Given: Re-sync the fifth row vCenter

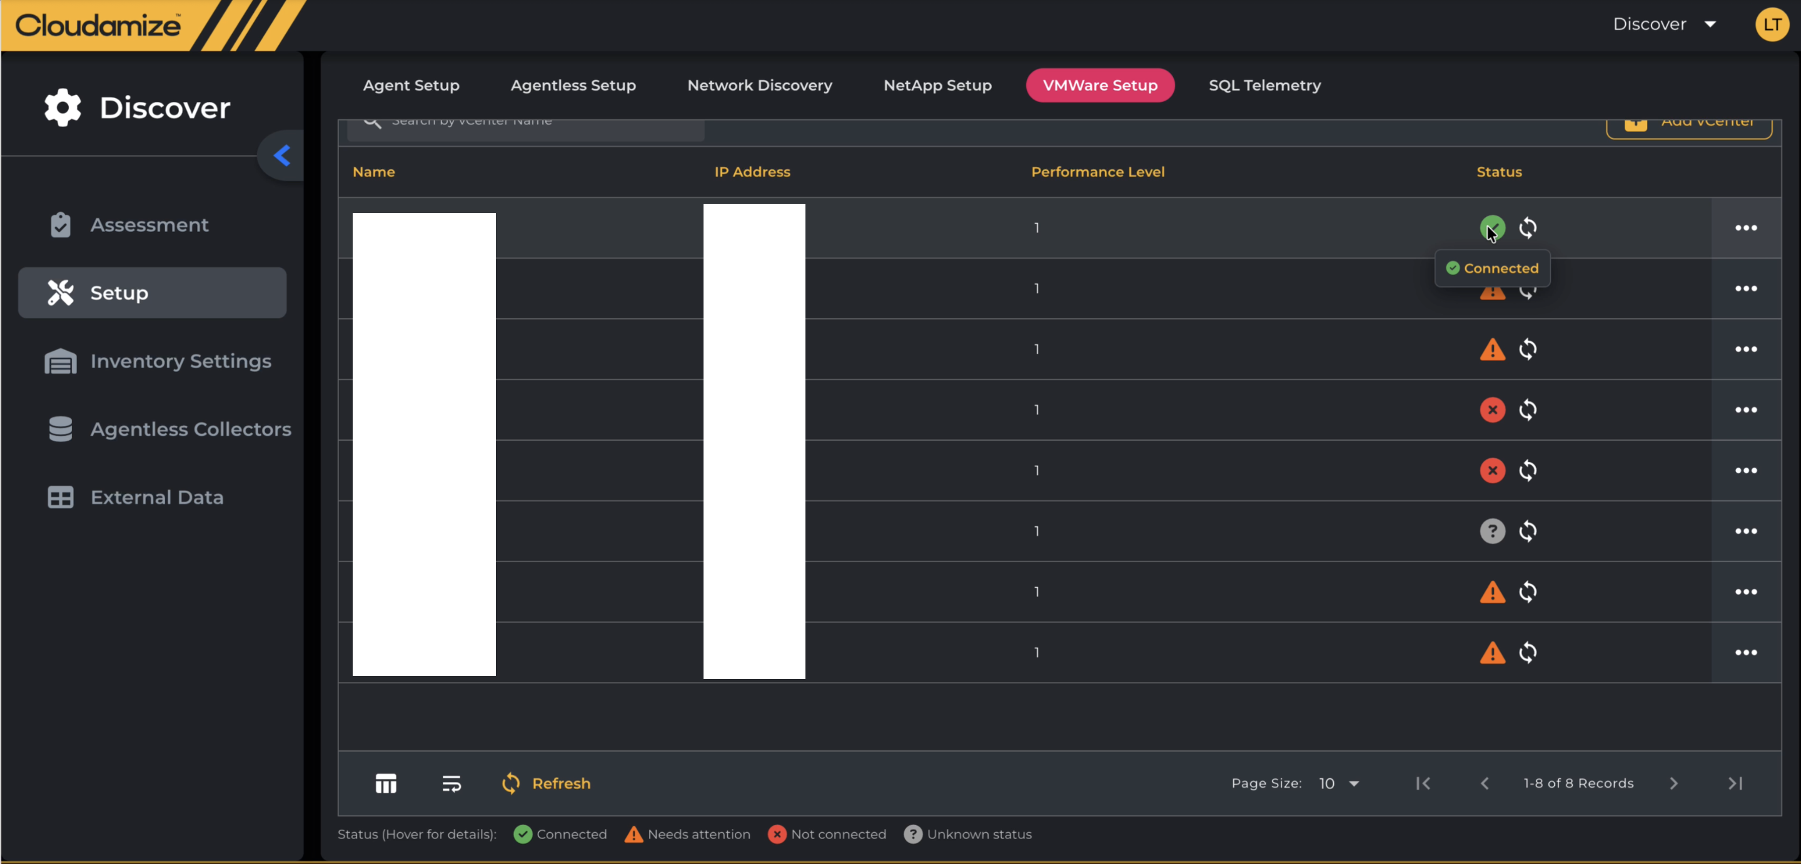Looking at the screenshot, I should 1528,470.
